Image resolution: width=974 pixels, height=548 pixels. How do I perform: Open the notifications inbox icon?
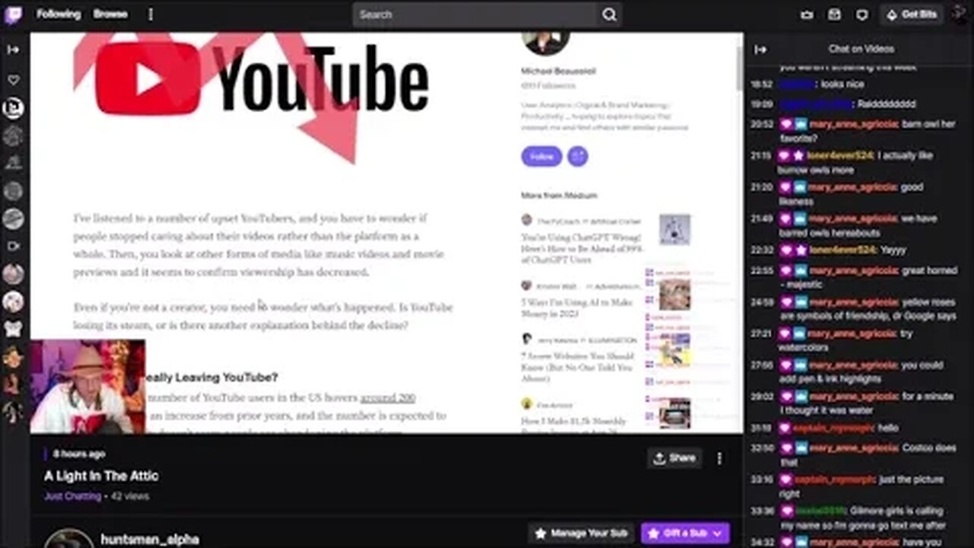[x=835, y=14]
